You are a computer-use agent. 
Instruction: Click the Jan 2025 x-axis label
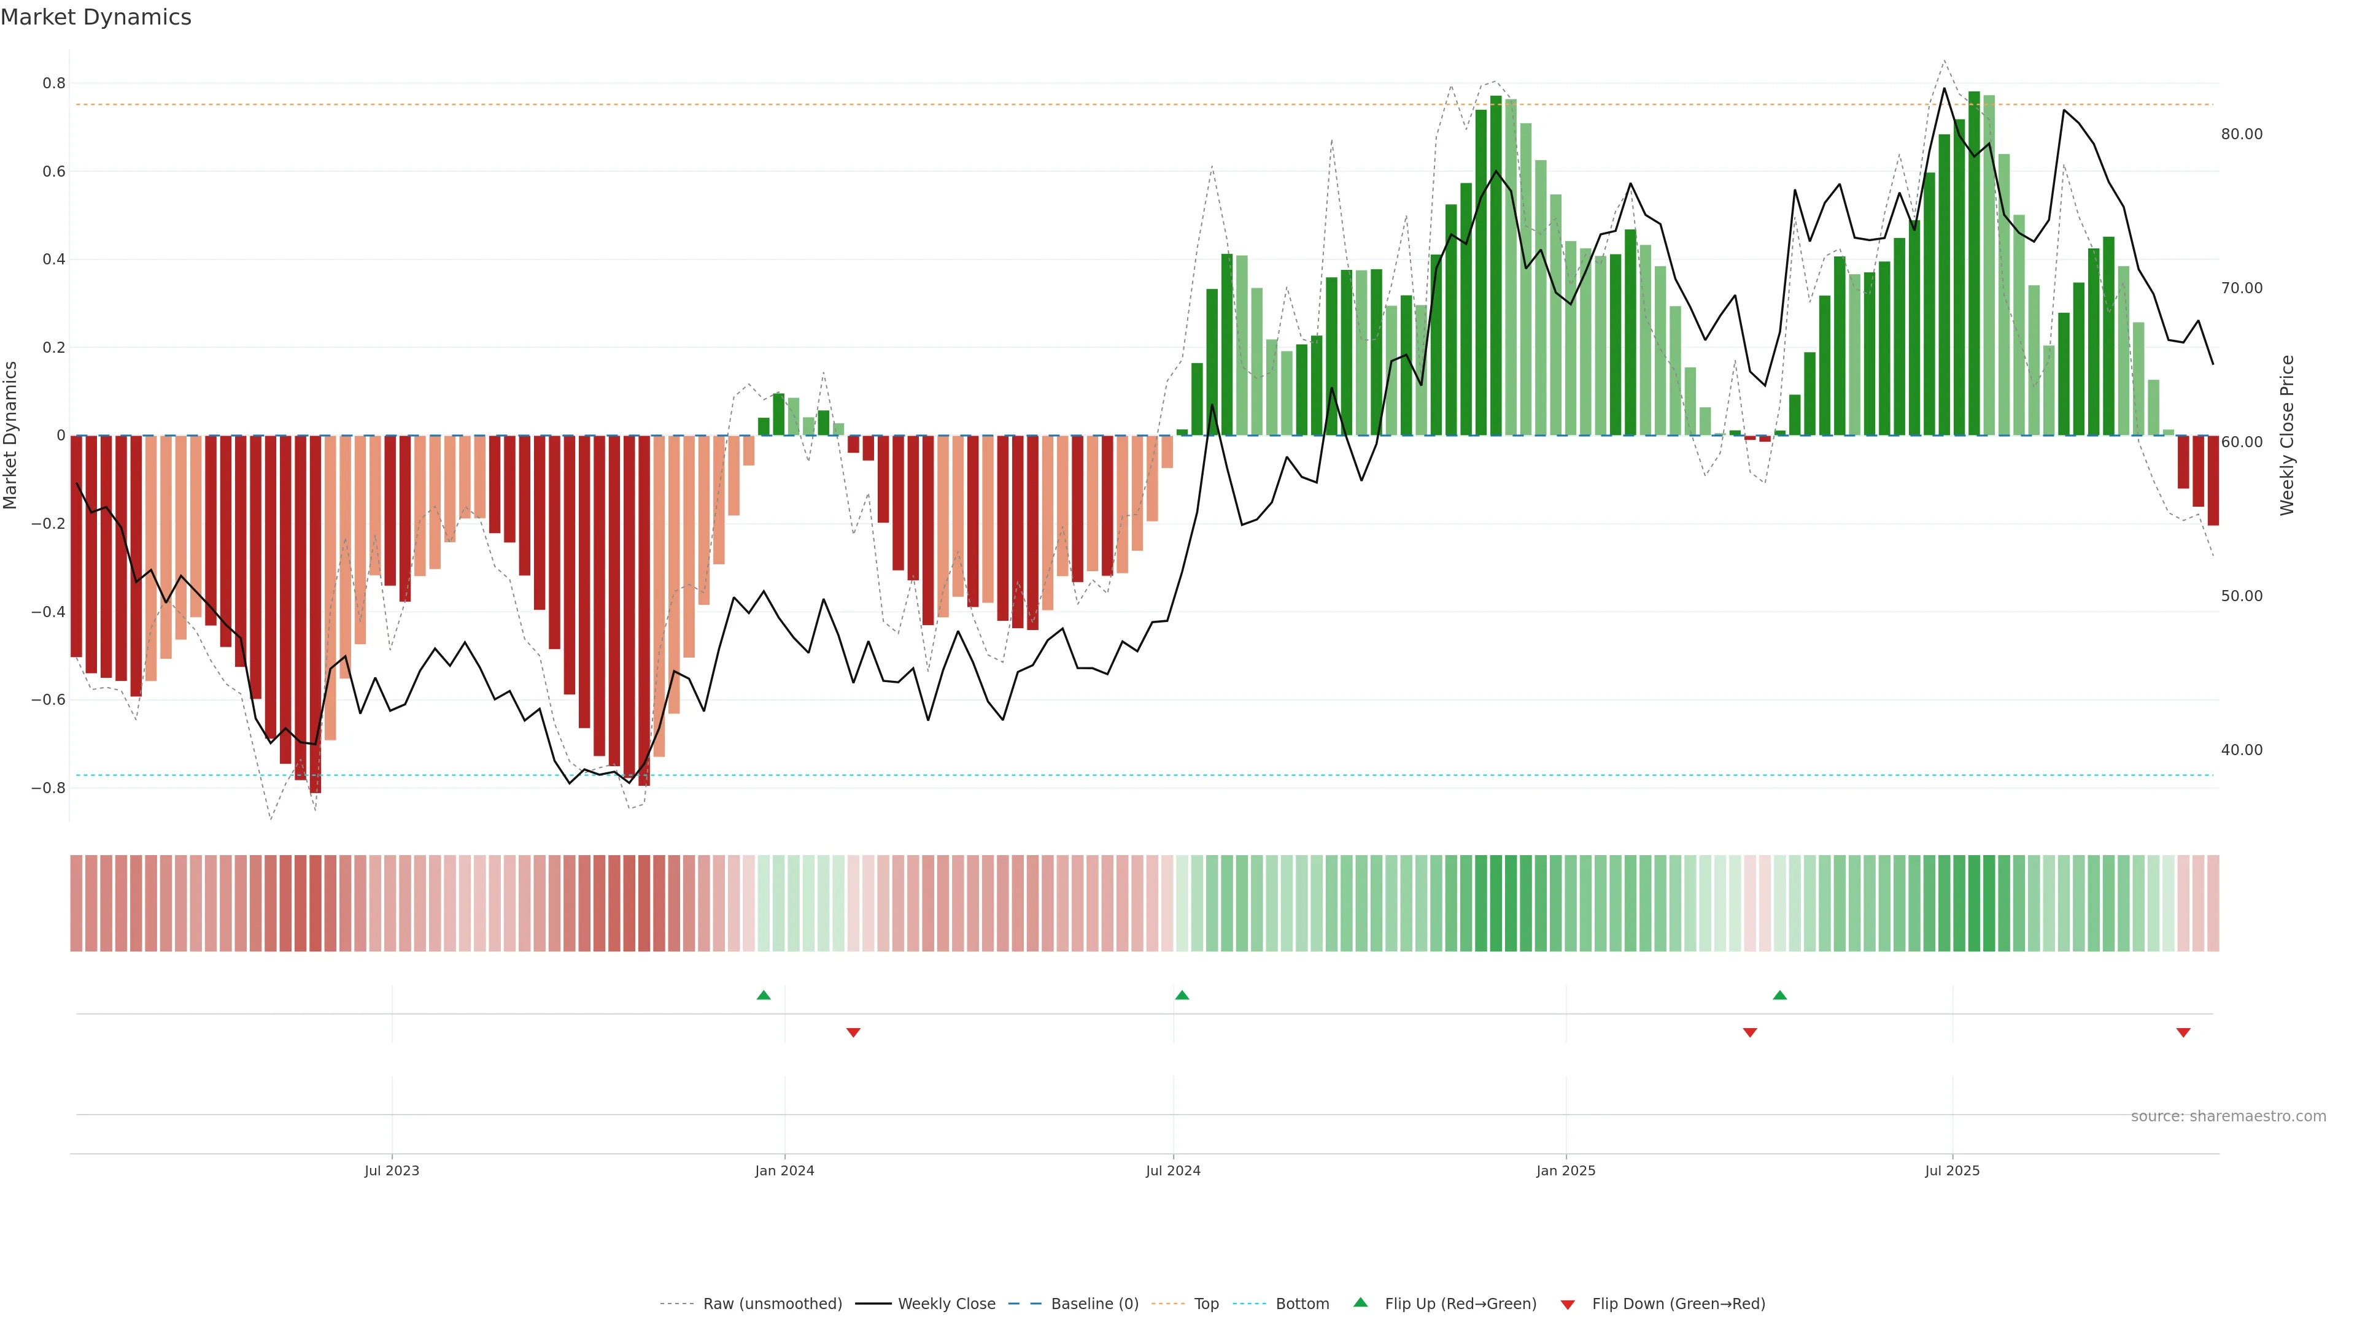coord(1566,1170)
